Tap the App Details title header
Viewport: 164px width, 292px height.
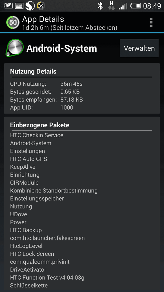43,19
